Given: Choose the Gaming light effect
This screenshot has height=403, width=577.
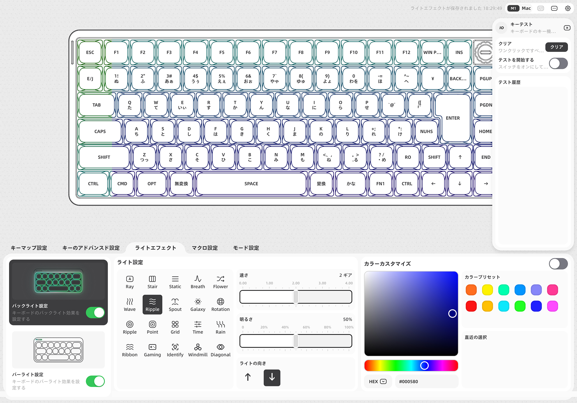Looking at the screenshot, I should (152, 350).
